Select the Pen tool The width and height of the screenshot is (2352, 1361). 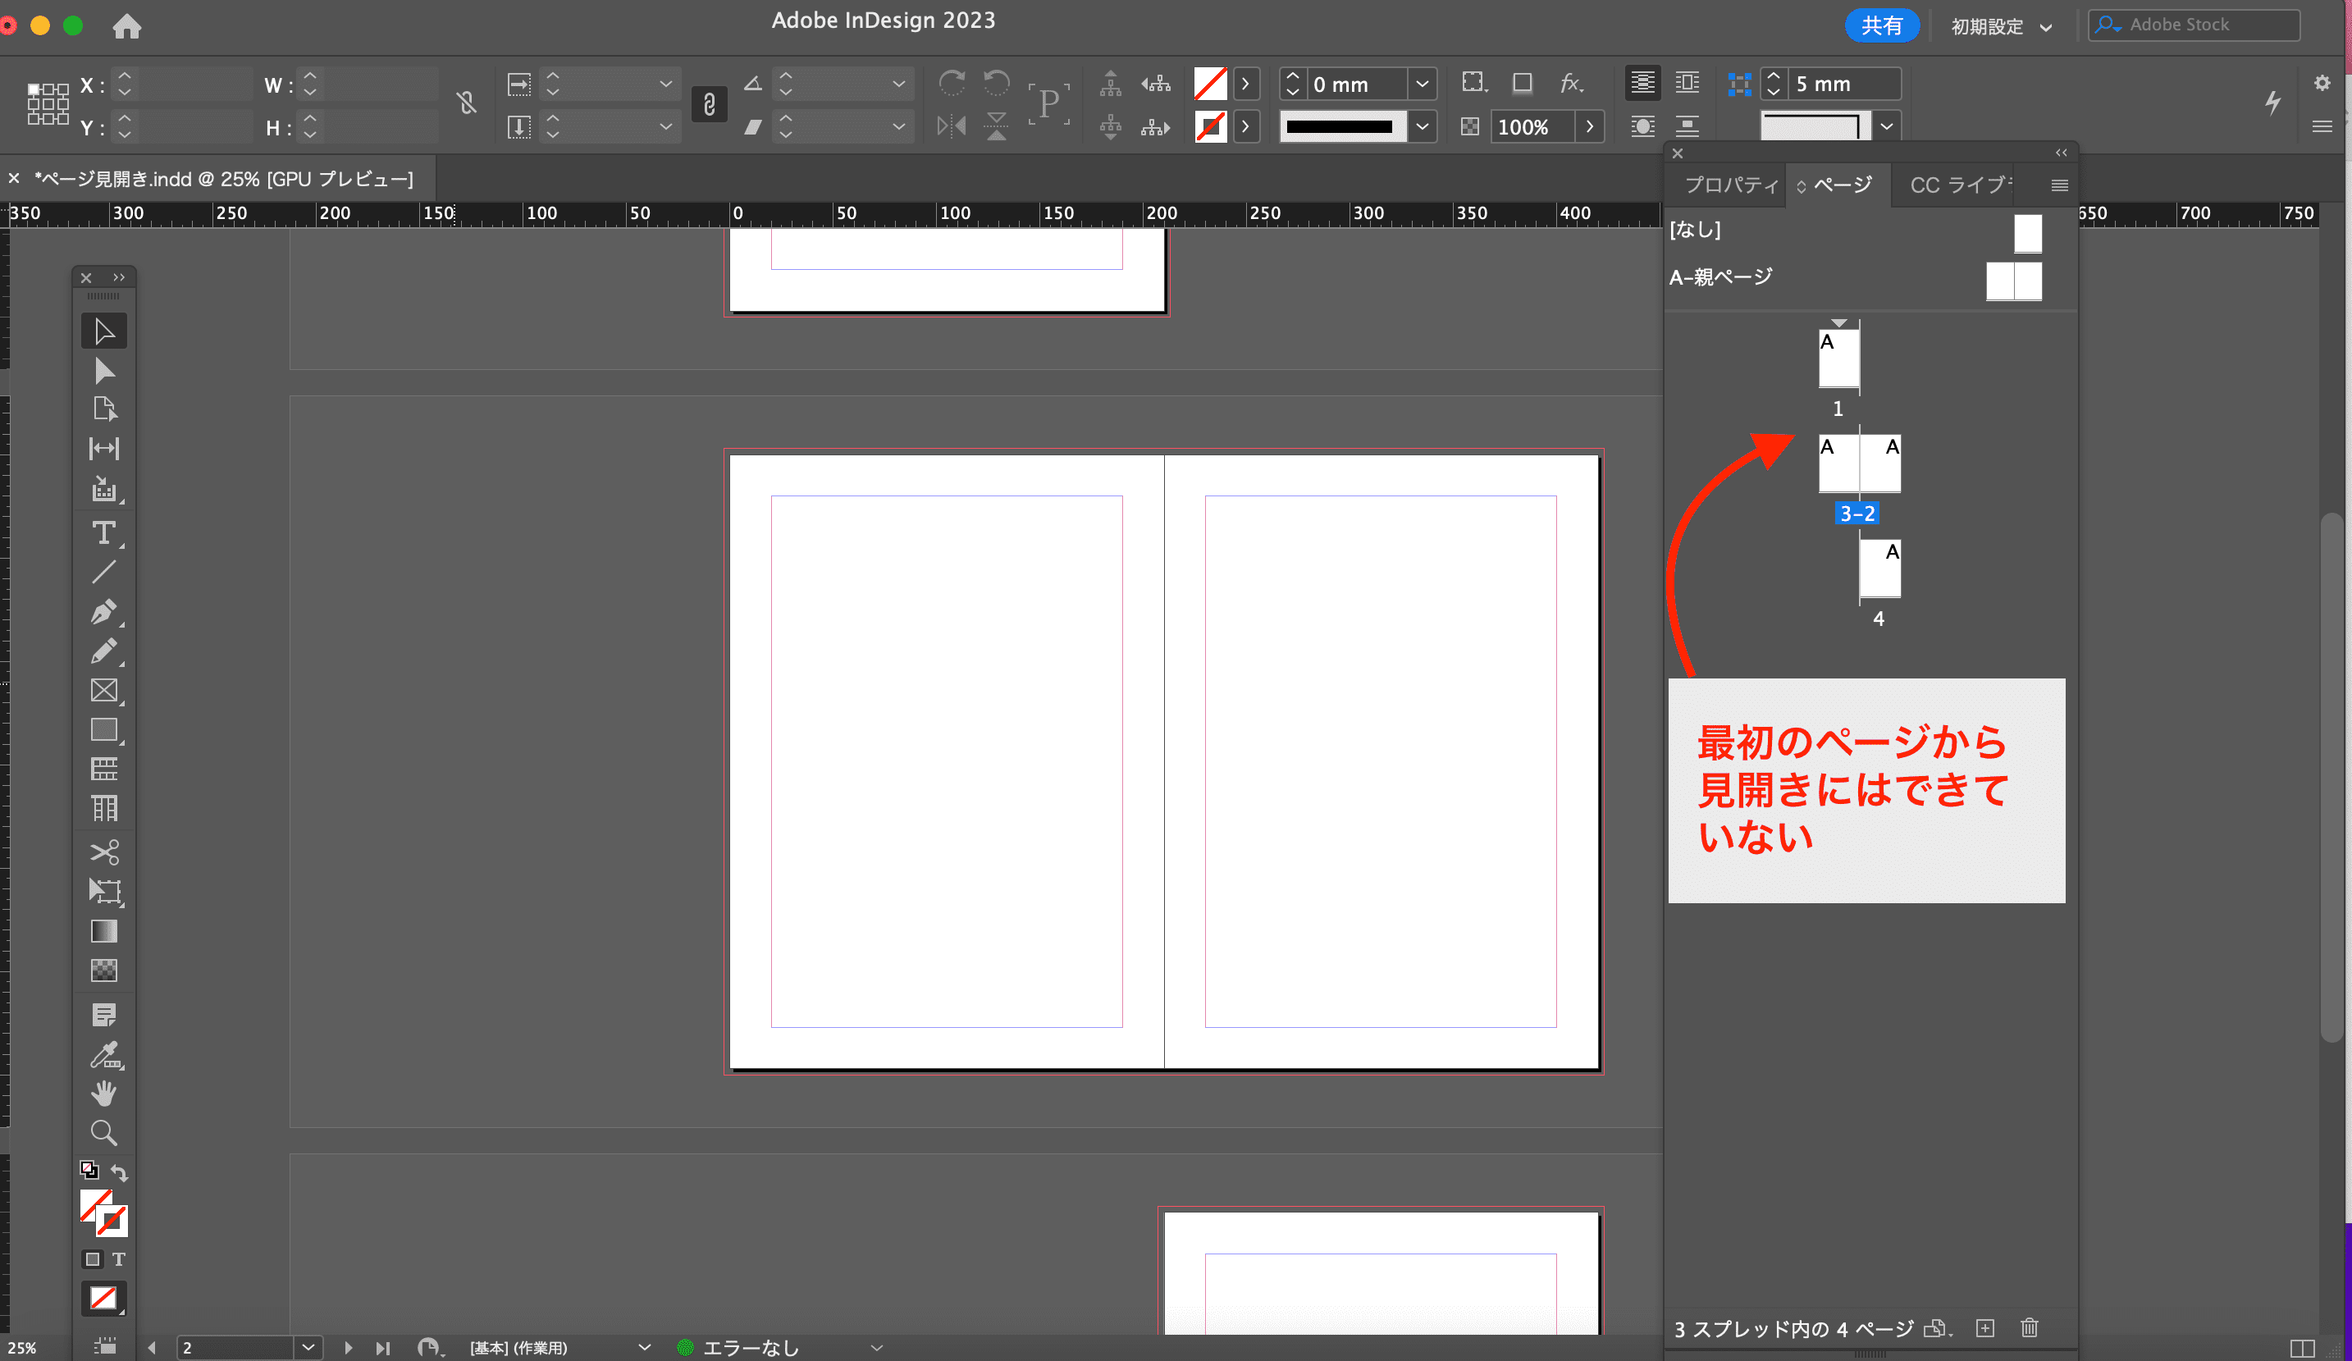tap(103, 611)
